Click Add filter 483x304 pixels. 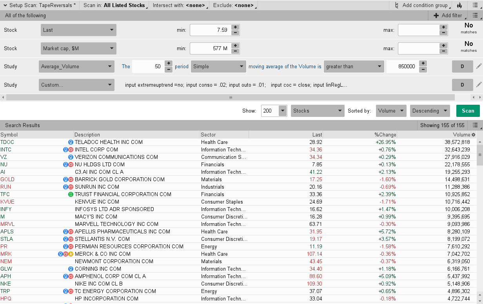point(448,15)
